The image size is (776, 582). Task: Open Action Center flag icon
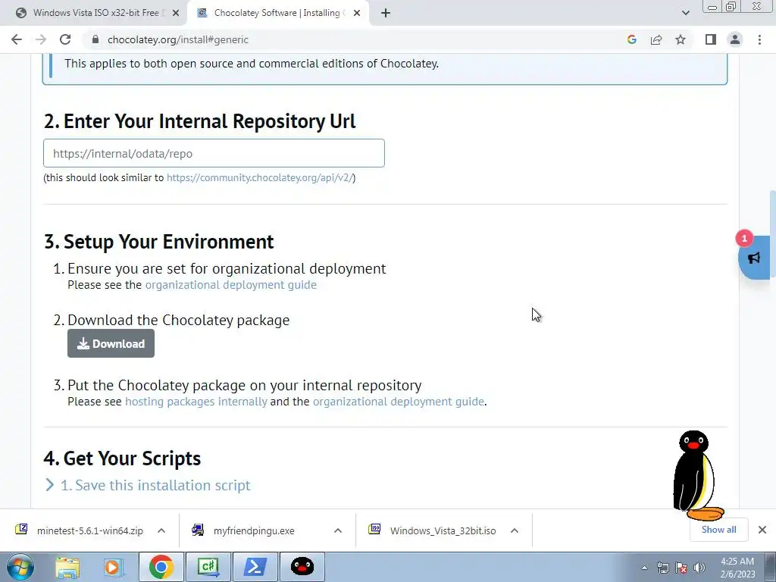pos(681,568)
